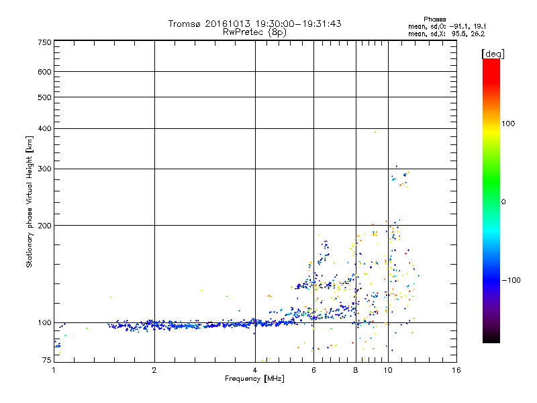Click the y-axis tick label '500'

(45, 97)
